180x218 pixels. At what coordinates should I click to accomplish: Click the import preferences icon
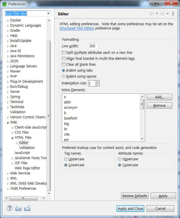tap(18, 208)
